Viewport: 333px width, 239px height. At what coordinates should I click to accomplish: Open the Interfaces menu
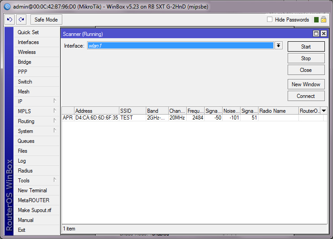(36, 42)
